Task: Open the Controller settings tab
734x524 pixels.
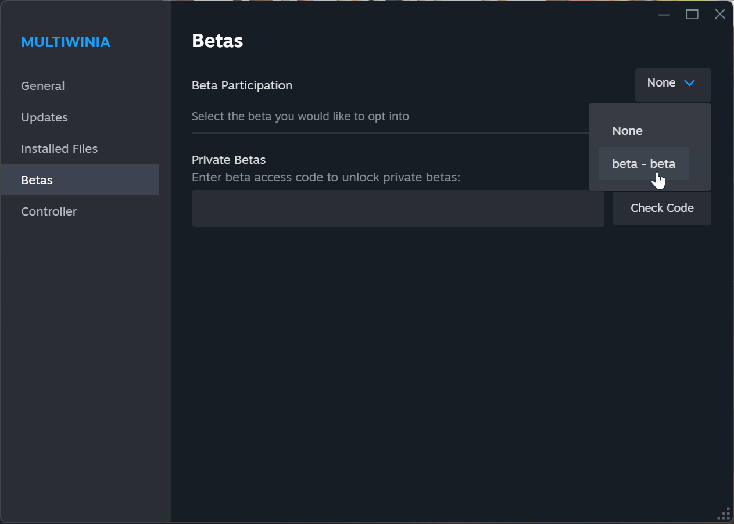Action: coord(49,211)
